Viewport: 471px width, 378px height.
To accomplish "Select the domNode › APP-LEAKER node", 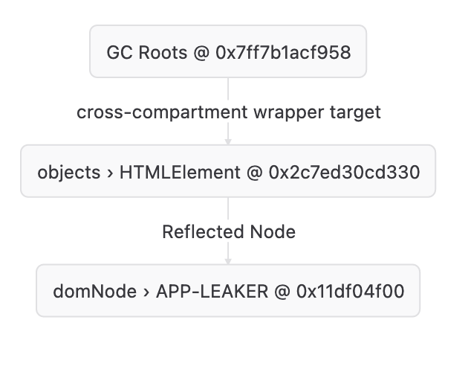I will tap(228, 290).
